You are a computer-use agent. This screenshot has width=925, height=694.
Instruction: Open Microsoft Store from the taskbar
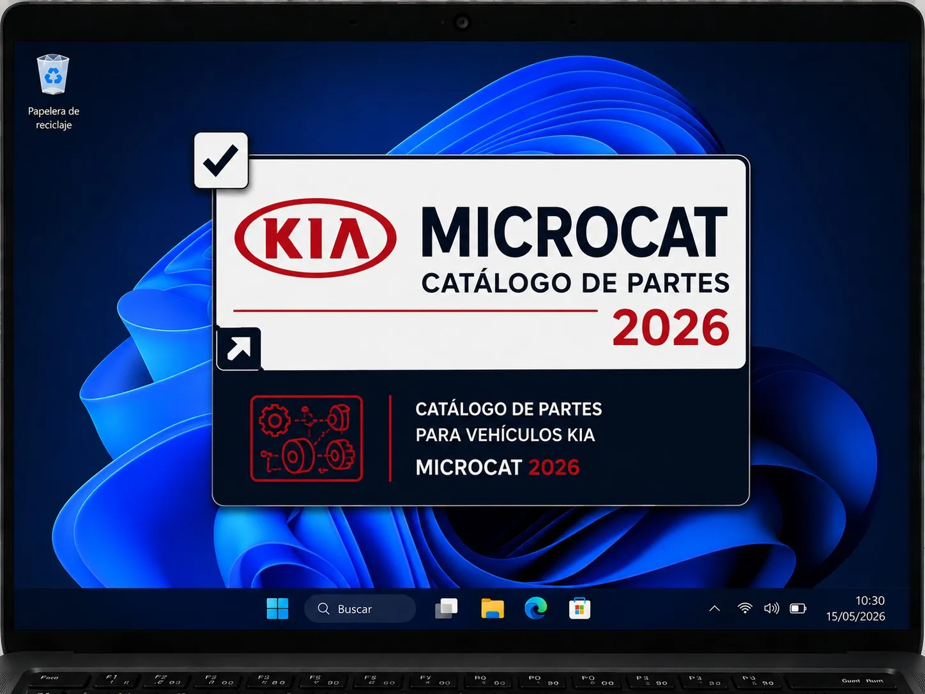(579, 608)
